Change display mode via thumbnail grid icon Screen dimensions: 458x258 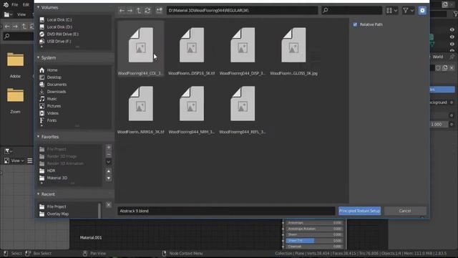(389, 11)
